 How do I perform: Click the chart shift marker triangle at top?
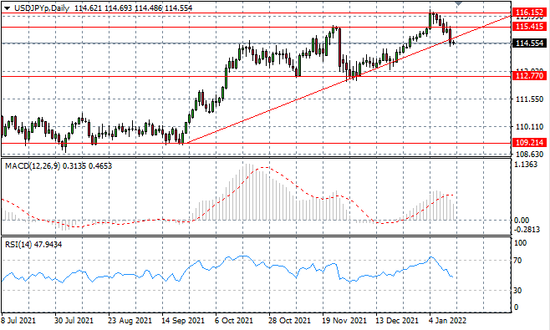tap(458, 3)
